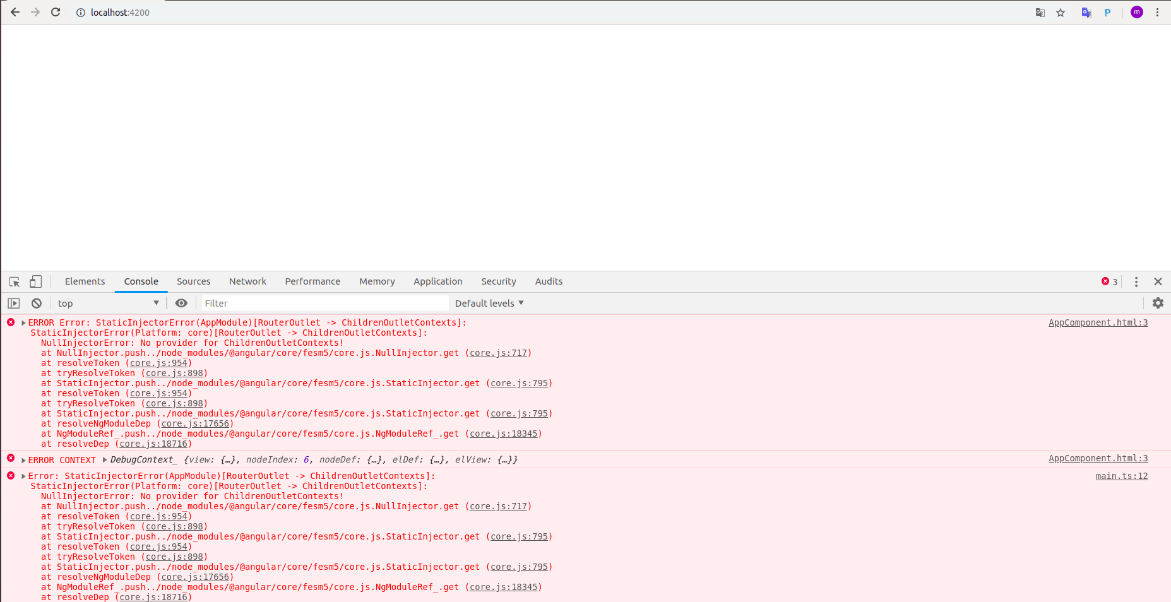Viewport: 1171px width, 602px height.
Task: Bookmark the page with the star icon
Action: click(1061, 12)
